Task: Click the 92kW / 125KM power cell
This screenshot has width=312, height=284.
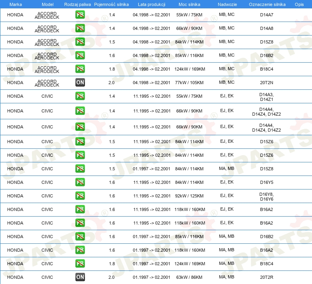Action: coord(190,196)
